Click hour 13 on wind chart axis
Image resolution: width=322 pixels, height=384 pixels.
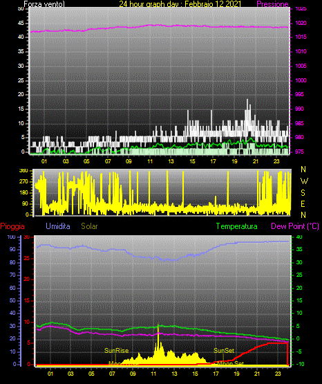tap(171, 161)
